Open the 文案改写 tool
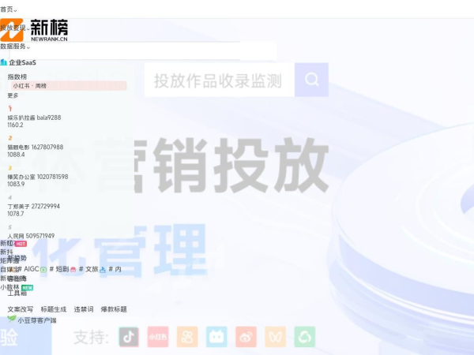 coord(21,309)
